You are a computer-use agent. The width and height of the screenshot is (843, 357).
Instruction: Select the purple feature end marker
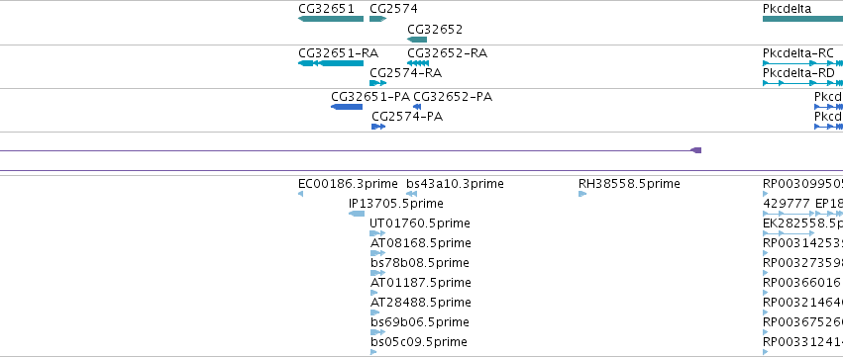click(696, 150)
